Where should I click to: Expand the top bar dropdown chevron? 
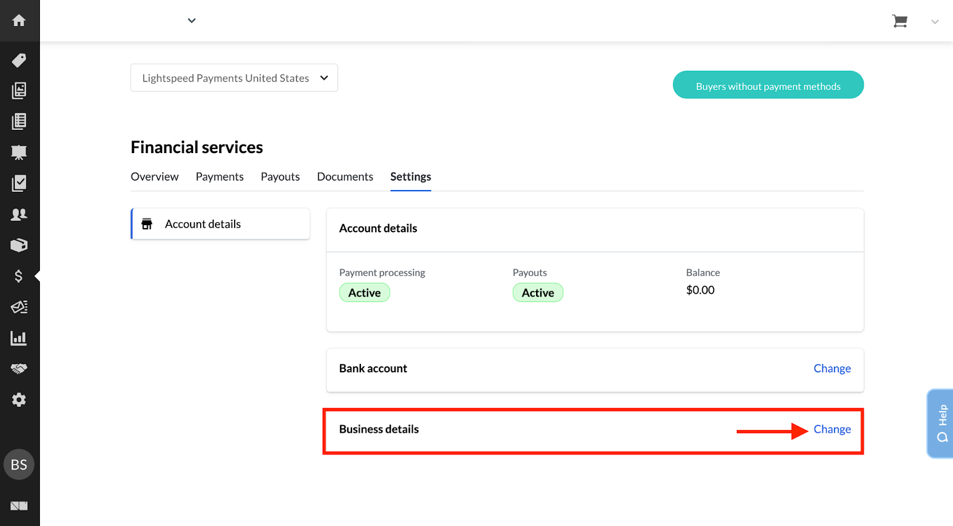click(192, 21)
